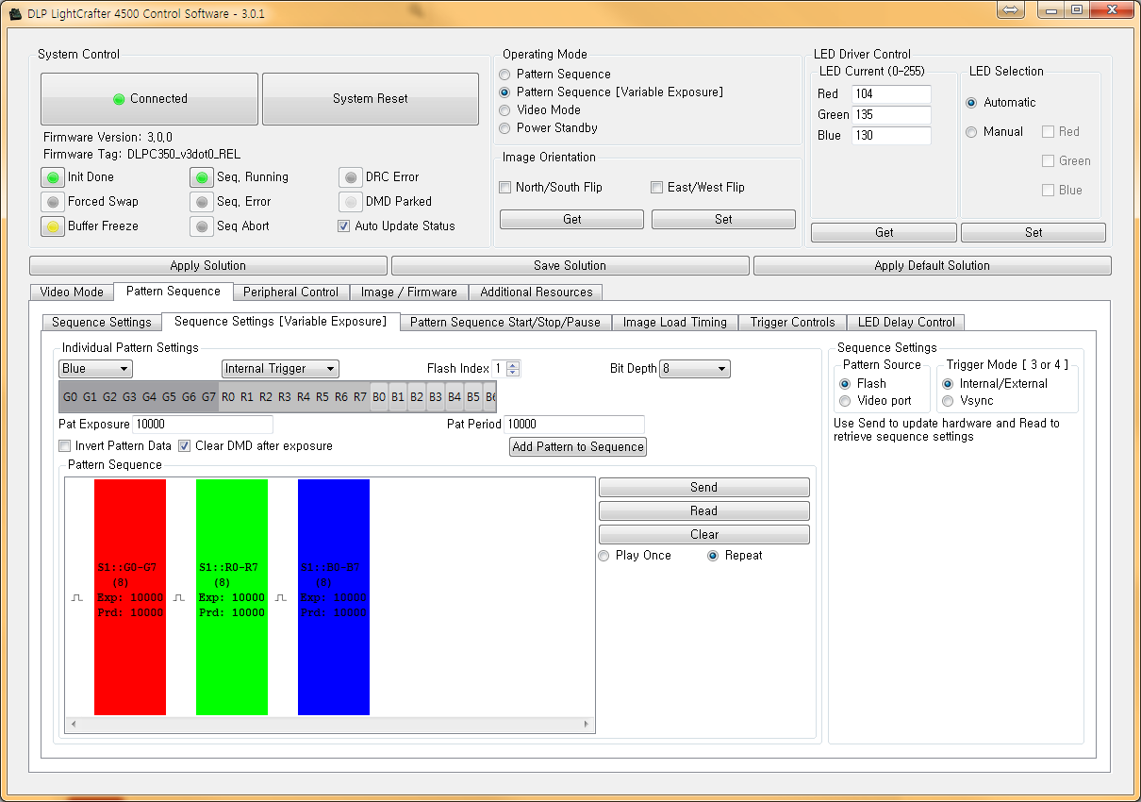
Task: Select Automatic LED selection
Action: coord(971,103)
